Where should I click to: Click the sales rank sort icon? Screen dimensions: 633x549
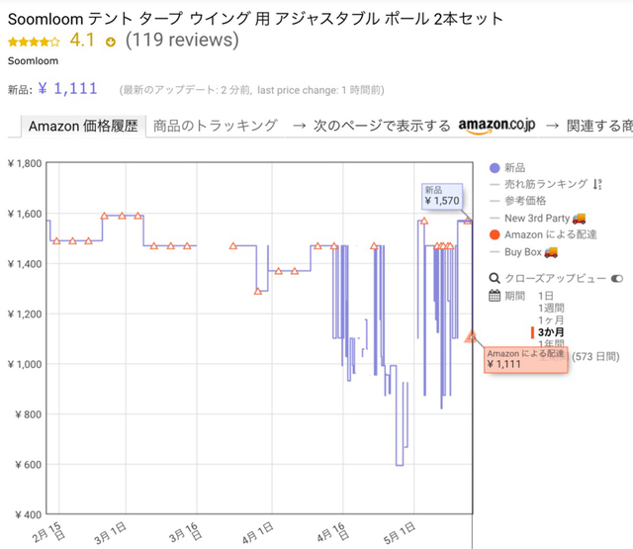pyautogui.click(x=597, y=184)
